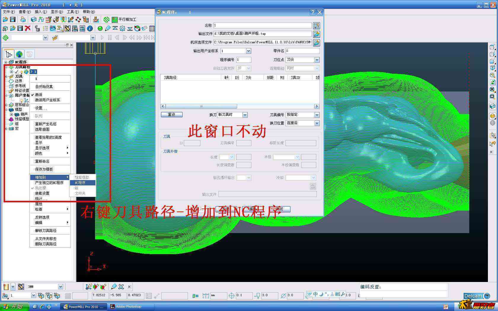The image size is (498, 311).
Task: Click the 边界 tree item
Action: (x=18, y=81)
